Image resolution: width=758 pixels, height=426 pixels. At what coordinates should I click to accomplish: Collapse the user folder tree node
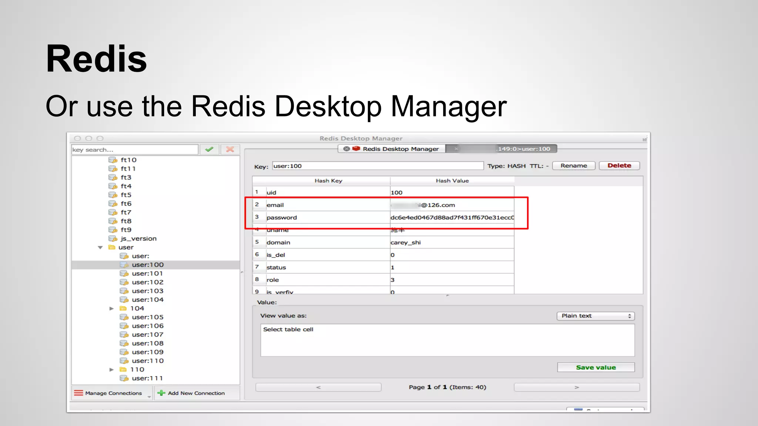(100, 247)
